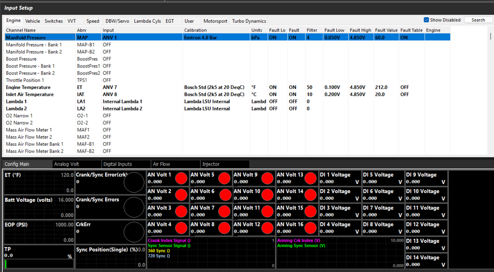
Task: Click the TP throttle position green bar gauge
Action: tap(6, 264)
